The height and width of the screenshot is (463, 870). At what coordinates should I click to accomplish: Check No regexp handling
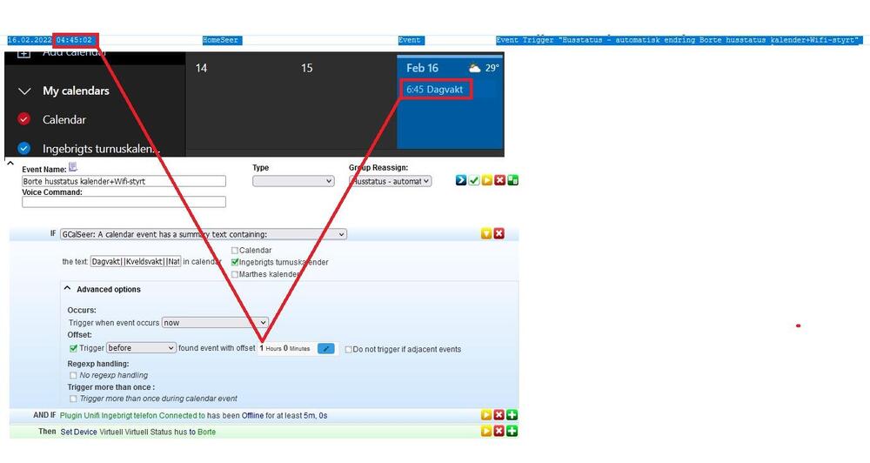coord(73,375)
